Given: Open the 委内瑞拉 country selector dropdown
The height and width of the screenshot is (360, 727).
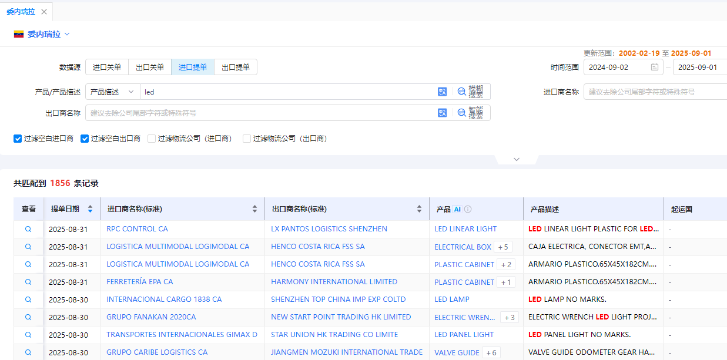Looking at the screenshot, I should [x=68, y=34].
